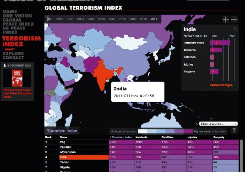245x172 pixels.
Task: Click Global Terrorism Index report thumbnail
Action: 17,78
